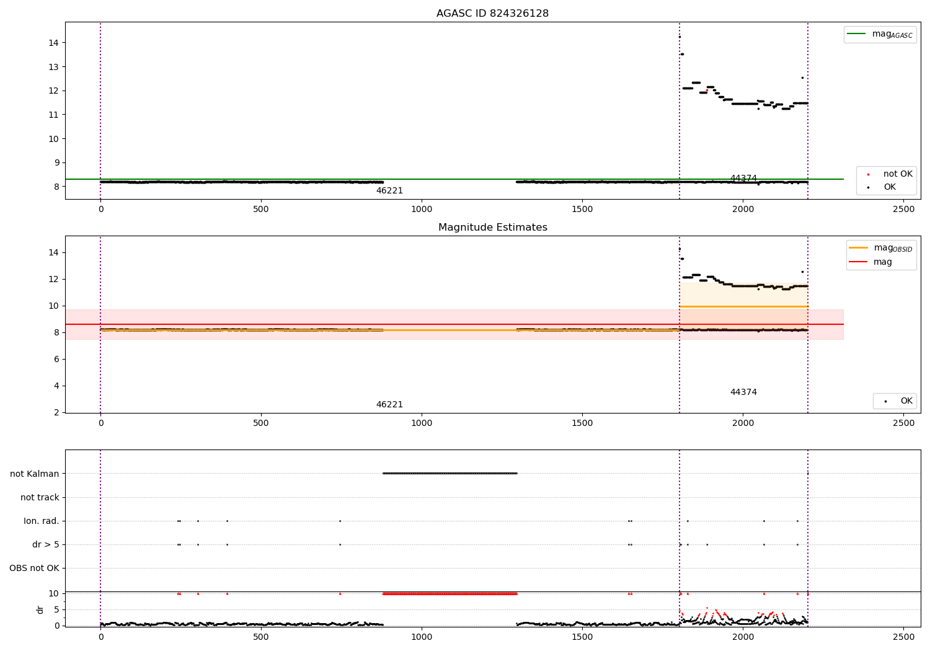This screenshot has height=651, width=930.
Task: Click the green mag AGASC line in top panel
Action: pyautogui.click(x=454, y=179)
